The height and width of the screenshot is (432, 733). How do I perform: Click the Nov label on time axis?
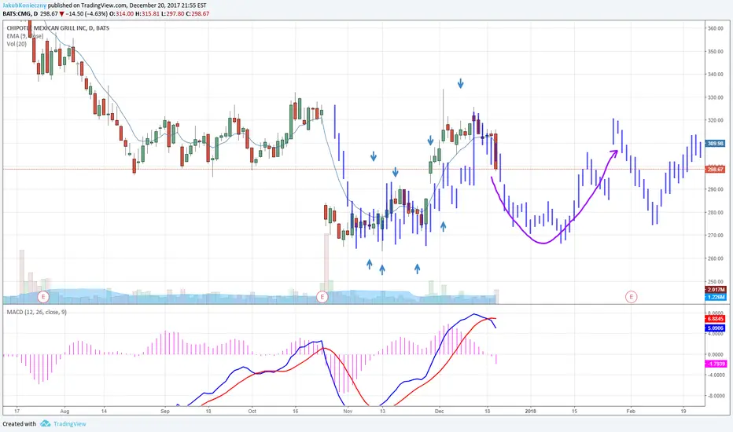tap(348, 412)
